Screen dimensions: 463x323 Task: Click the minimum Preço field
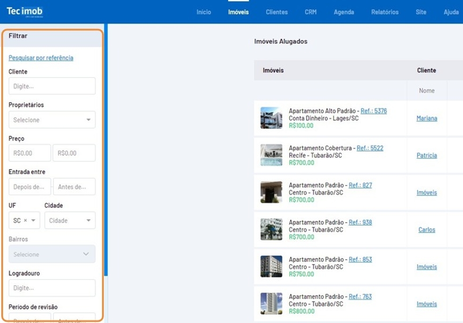pyautogui.click(x=30, y=153)
